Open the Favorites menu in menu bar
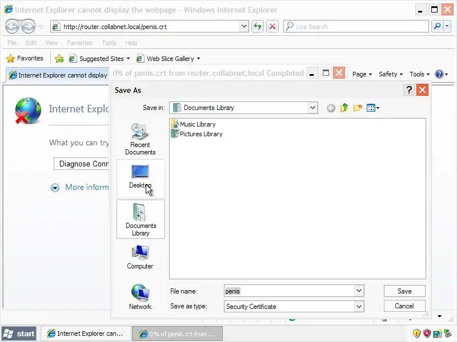457x342 pixels. (x=79, y=43)
